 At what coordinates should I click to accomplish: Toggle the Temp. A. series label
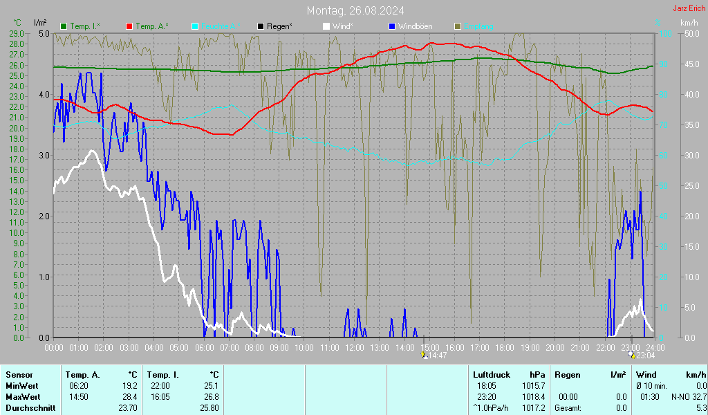(152, 26)
